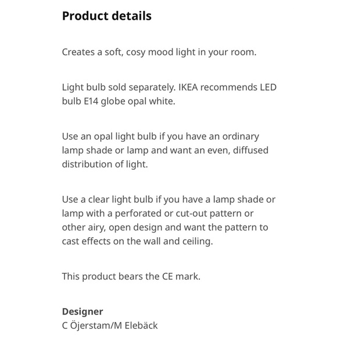The height and width of the screenshot is (340, 340).
Task: Click the cast effects on the wall line
Action: tap(138, 241)
